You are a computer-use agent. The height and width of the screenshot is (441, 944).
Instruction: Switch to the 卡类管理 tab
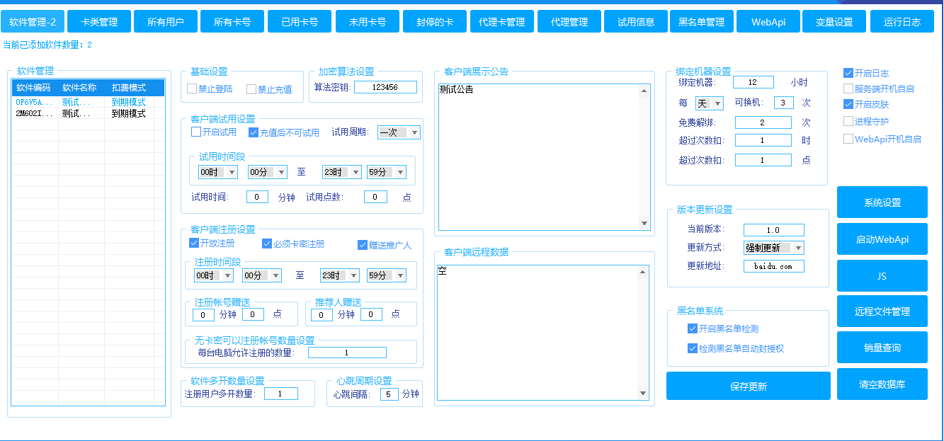click(x=99, y=21)
